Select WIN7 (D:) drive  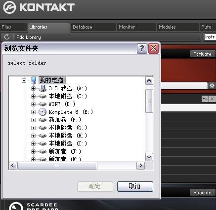(62, 104)
